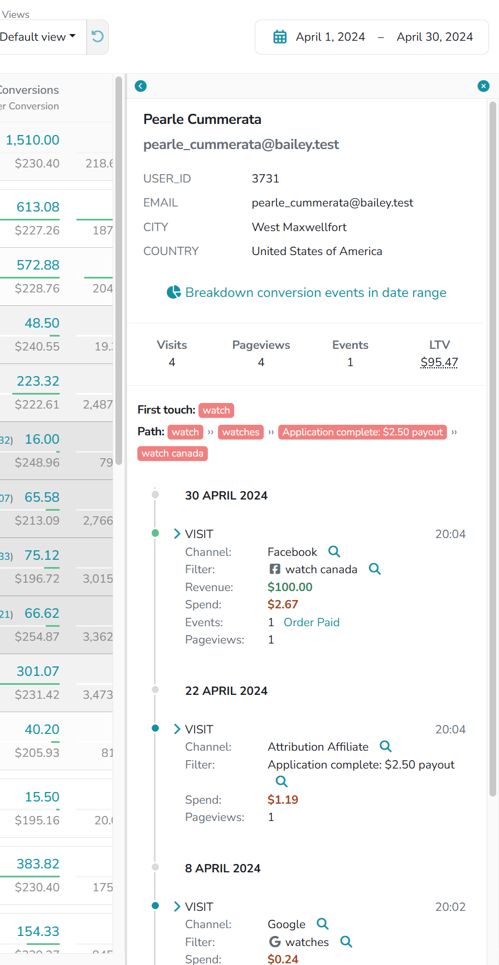Search the Google channel magnifier icon
Viewport: 499px width, 965px height.
pos(322,924)
